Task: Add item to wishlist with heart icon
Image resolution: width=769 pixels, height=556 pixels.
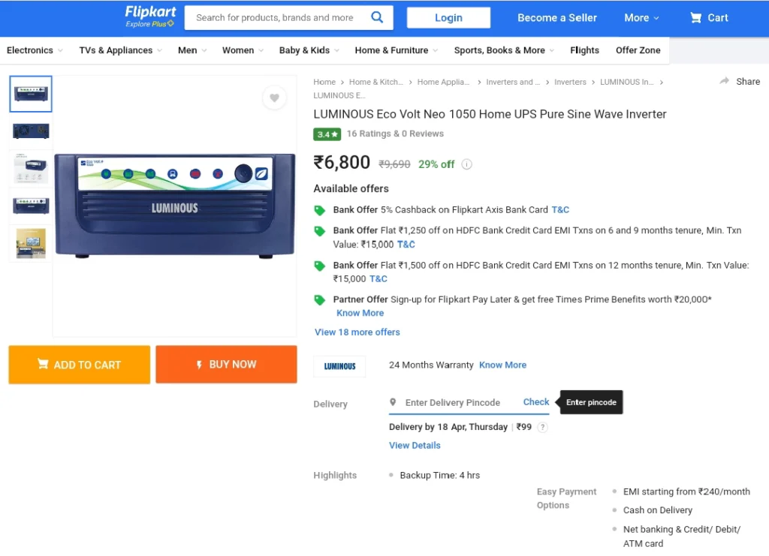Action: click(274, 98)
